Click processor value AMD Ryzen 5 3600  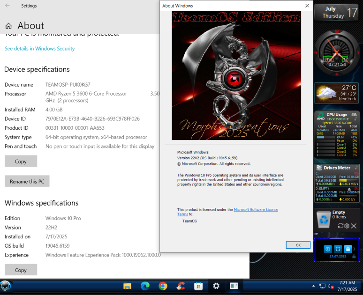pos(86,94)
